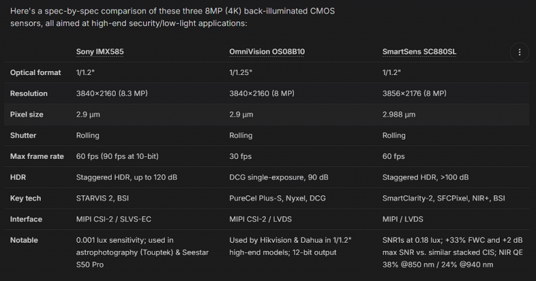Click the PureCel Plus-S, Nyxel, DCG cell
The image size is (536, 281).
(x=277, y=198)
